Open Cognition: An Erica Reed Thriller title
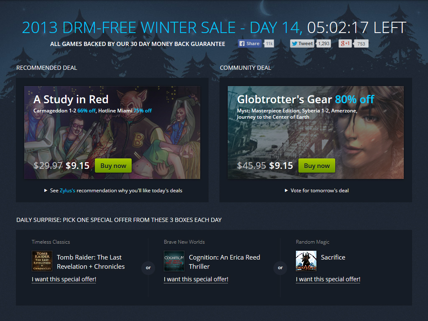Viewport: 428px width, 321px height. tap(224, 262)
